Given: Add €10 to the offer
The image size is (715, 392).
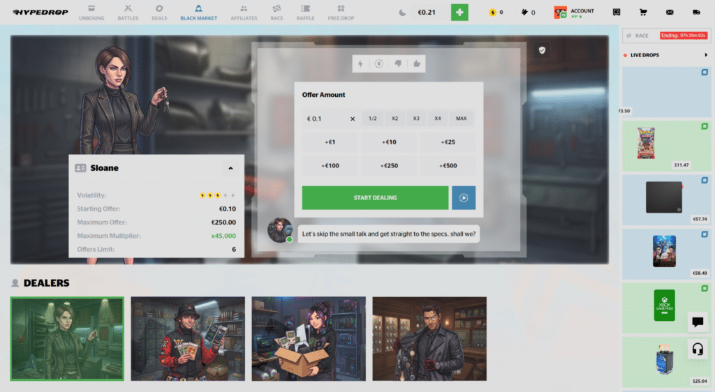Looking at the screenshot, I should pyautogui.click(x=388, y=142).
